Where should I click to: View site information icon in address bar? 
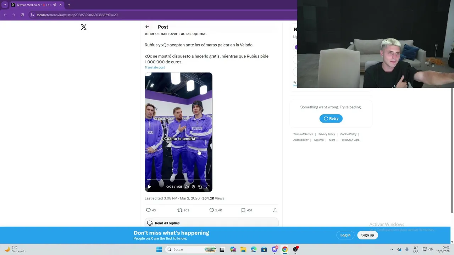(32, 15)
